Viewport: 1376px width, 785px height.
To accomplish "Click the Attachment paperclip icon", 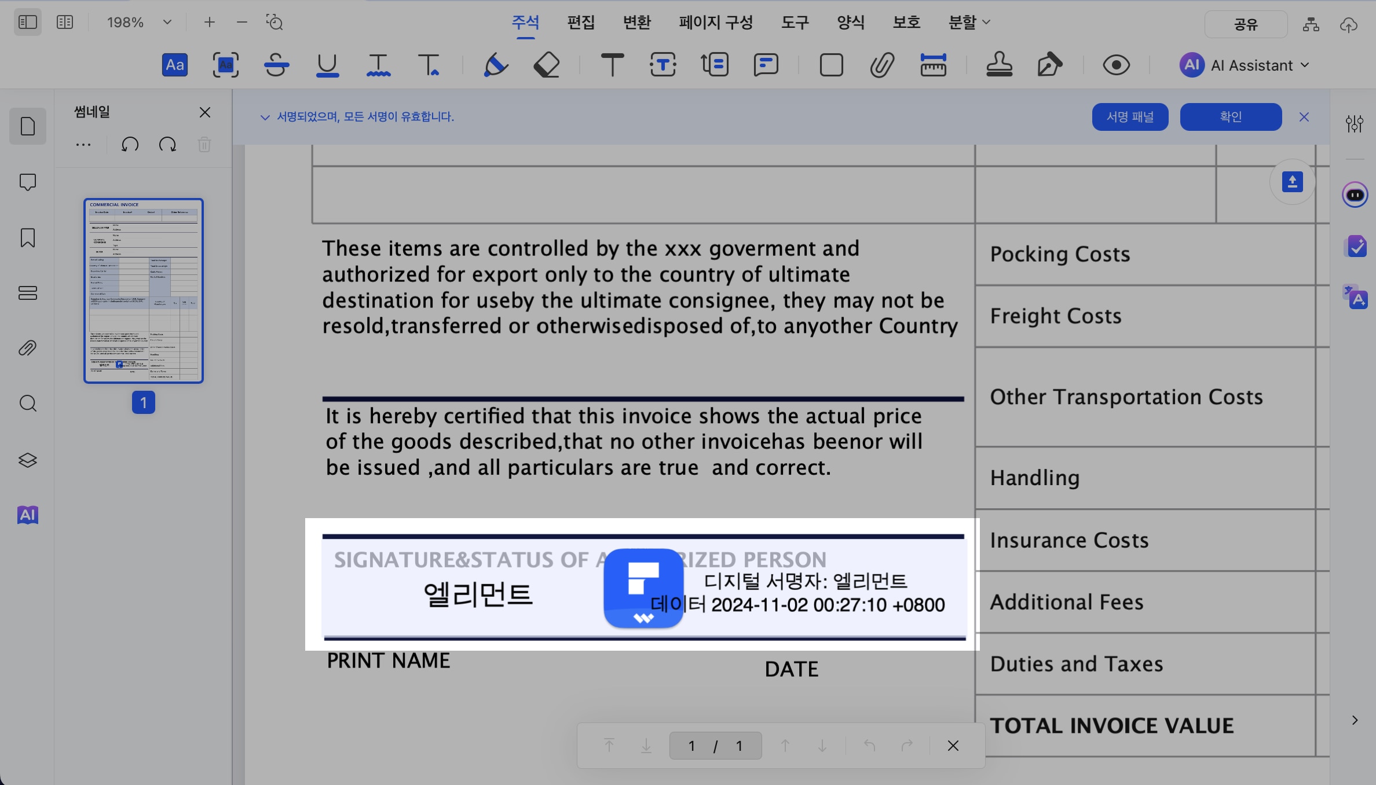I will [880, 65].
